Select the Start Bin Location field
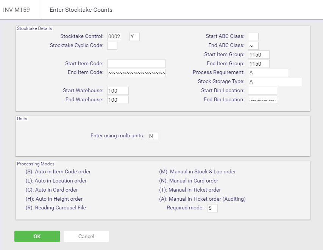323x250 pixels. pyautogui.click(x=262, y=91)
